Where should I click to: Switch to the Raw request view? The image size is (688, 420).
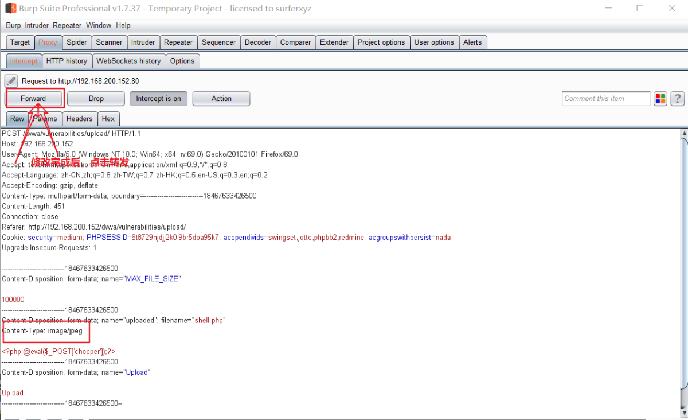tap(17, 119)
